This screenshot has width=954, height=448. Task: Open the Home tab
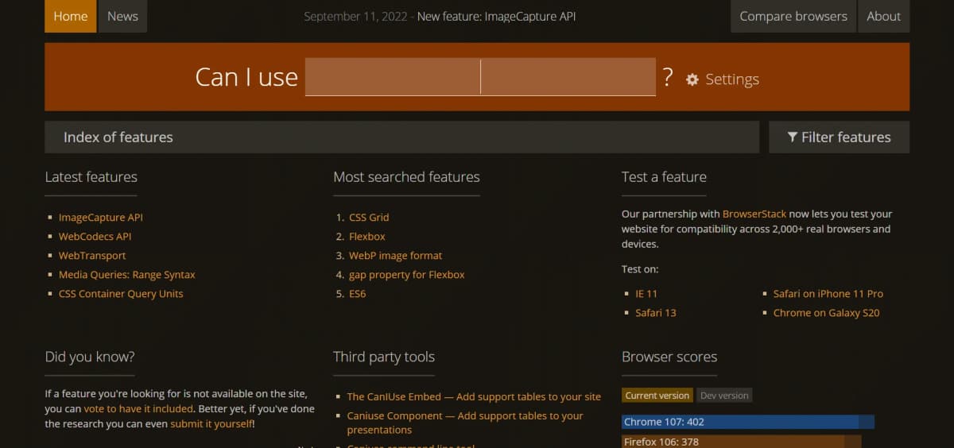click(71, 16)
